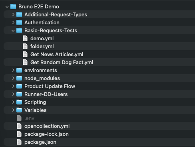195x147 pixels.
Task: Select the Get Random Dog Fact.yml name
Action: (62, 63)
